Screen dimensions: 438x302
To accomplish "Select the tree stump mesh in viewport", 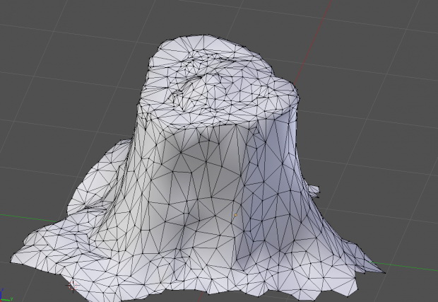I will tap(199, 168).
